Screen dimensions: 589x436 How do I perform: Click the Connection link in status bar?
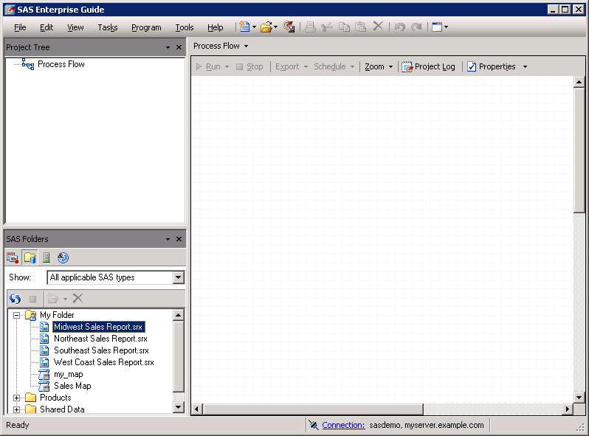(343, 425)
